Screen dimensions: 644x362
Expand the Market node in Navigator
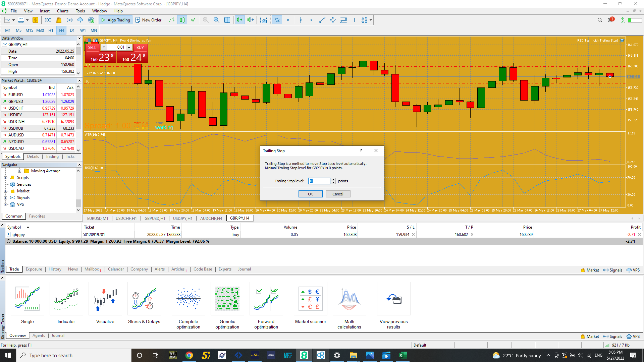(x=5, y=191)
